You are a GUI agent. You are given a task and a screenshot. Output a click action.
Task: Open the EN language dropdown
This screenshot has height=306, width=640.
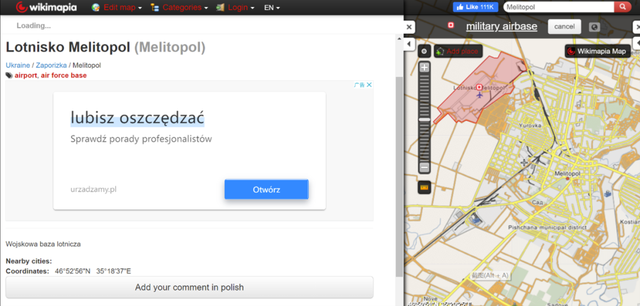click(272, 7)
